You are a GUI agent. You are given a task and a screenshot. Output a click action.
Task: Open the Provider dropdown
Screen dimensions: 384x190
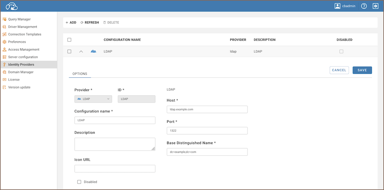[93, 99]
